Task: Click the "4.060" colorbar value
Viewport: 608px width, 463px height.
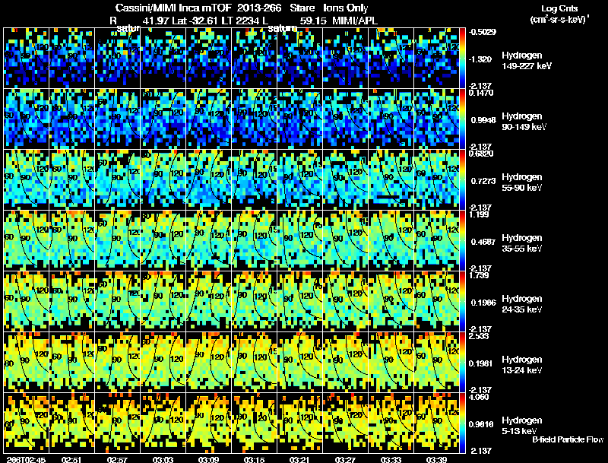Action: pos(480,397)
